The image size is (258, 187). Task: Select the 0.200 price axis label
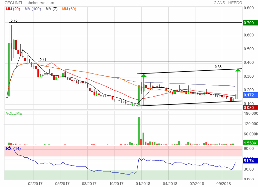(249, 90)
